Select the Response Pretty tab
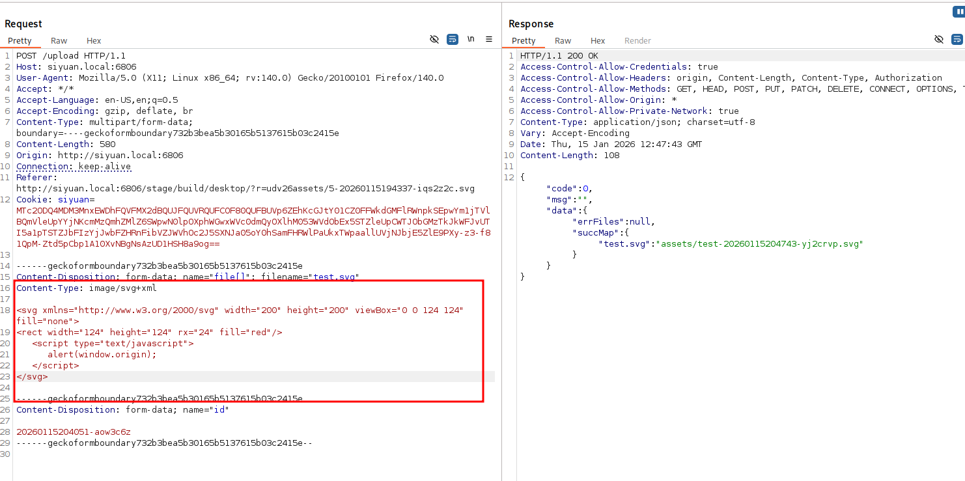Screen dimensions: 965x481 (524, 40)
